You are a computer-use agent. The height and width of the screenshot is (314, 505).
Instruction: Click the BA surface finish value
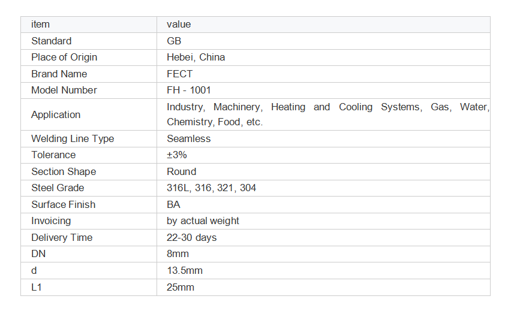173,204
